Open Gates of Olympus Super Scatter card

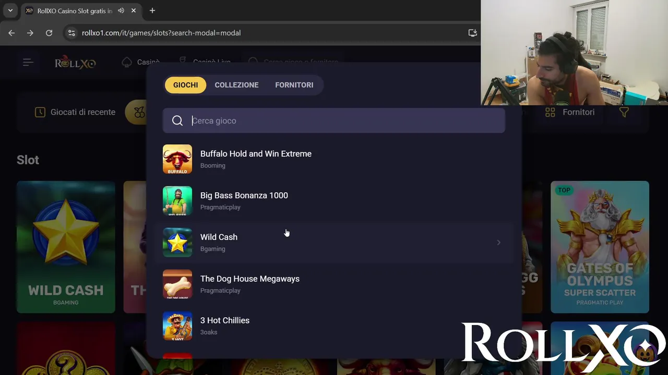click(x=600, y=247)
